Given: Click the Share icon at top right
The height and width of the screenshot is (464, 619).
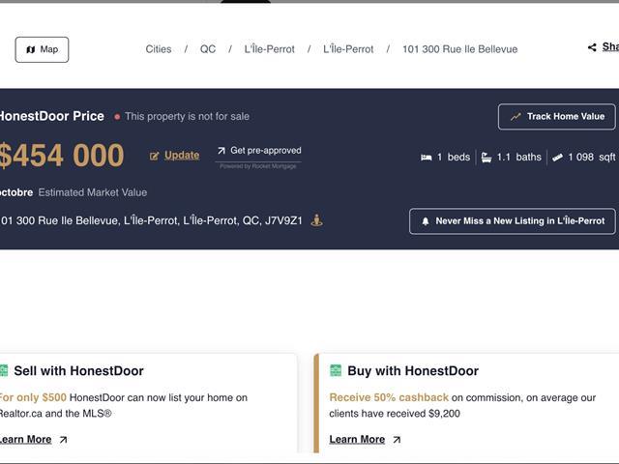Looking at the screenshot, I should click(592, 47).
